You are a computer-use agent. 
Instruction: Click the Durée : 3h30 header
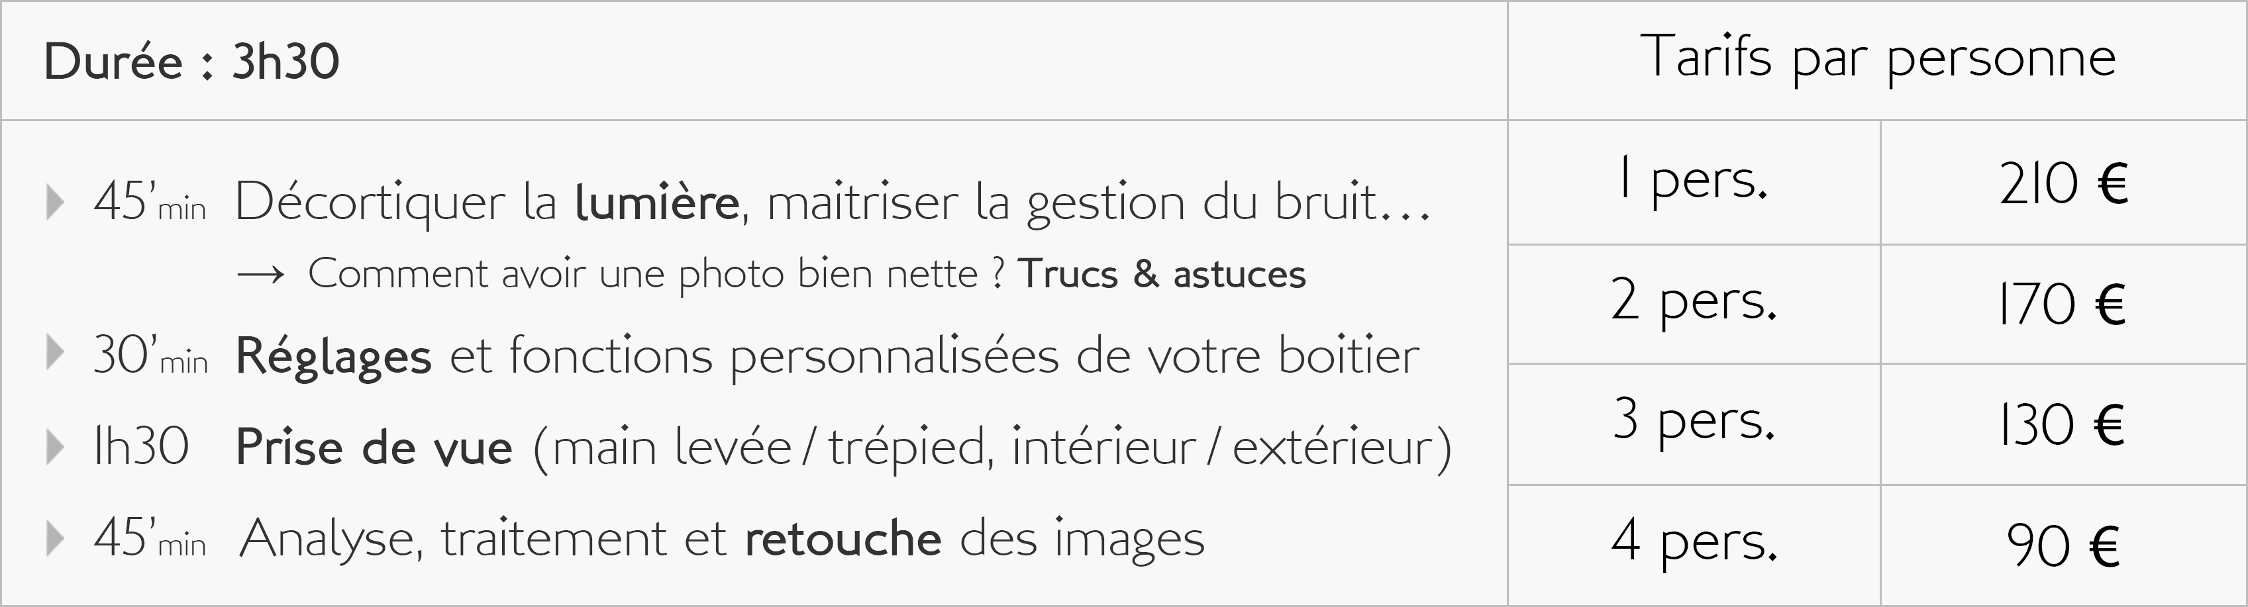191,62
